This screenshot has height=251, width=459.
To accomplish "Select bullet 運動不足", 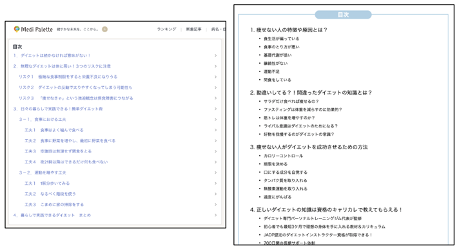I will click(271, 71).
